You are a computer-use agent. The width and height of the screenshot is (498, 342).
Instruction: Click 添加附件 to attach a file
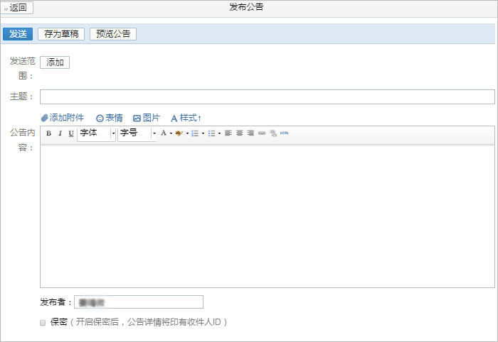[x=63, y=118]
